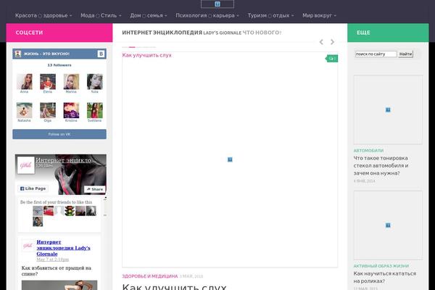Click the VK group avatar icon

click(x=18, y=54)
